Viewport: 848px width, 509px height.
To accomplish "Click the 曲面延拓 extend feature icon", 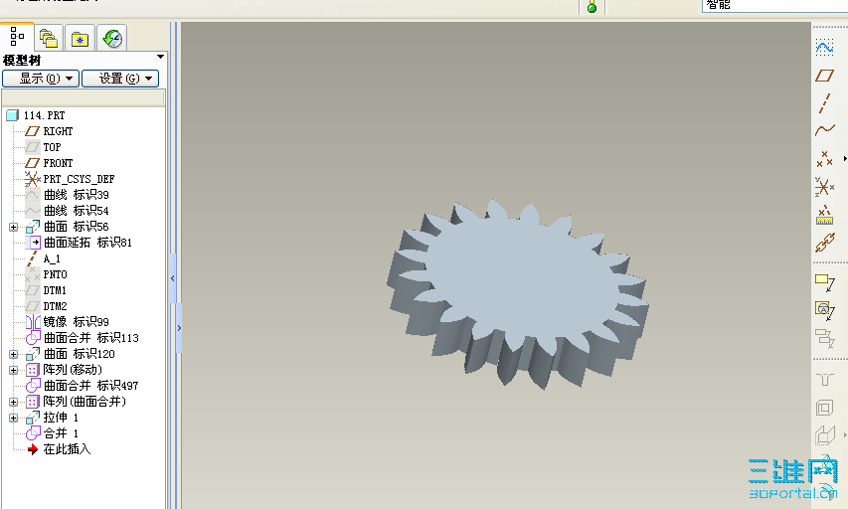I will click(x=33, y=243).
